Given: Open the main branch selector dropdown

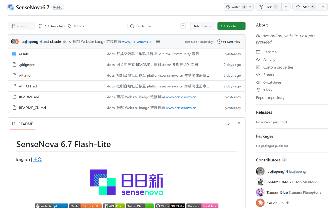Looking at the screenshot, I should [x=21, y=26].
